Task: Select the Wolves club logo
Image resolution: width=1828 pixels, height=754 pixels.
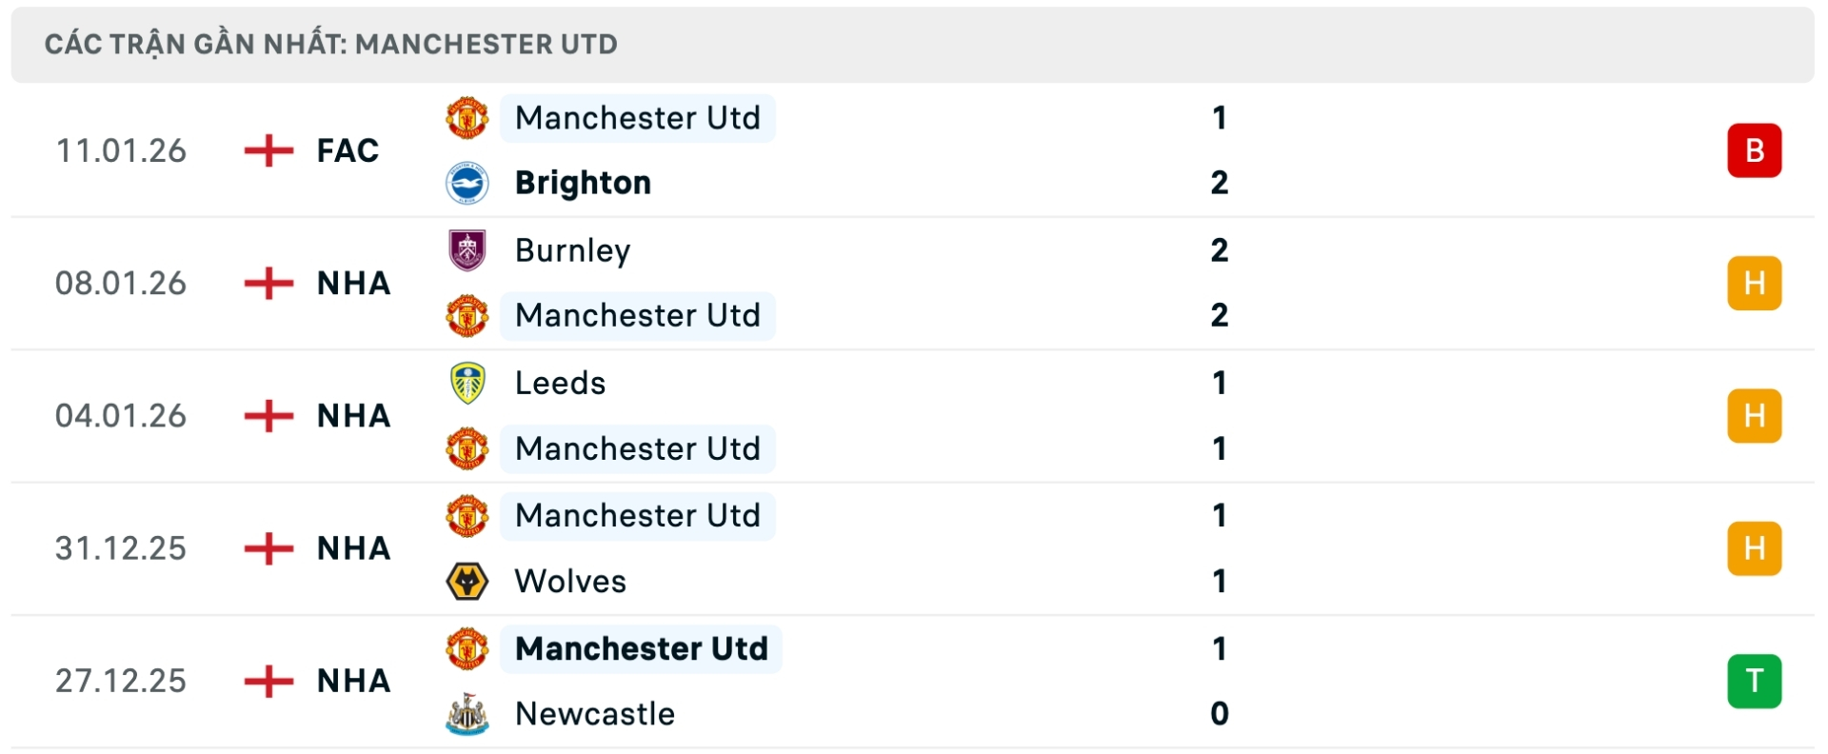Action: [x=467, y=582]
